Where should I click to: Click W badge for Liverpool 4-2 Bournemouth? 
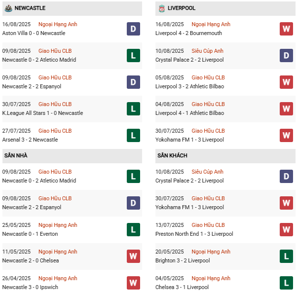286,29
